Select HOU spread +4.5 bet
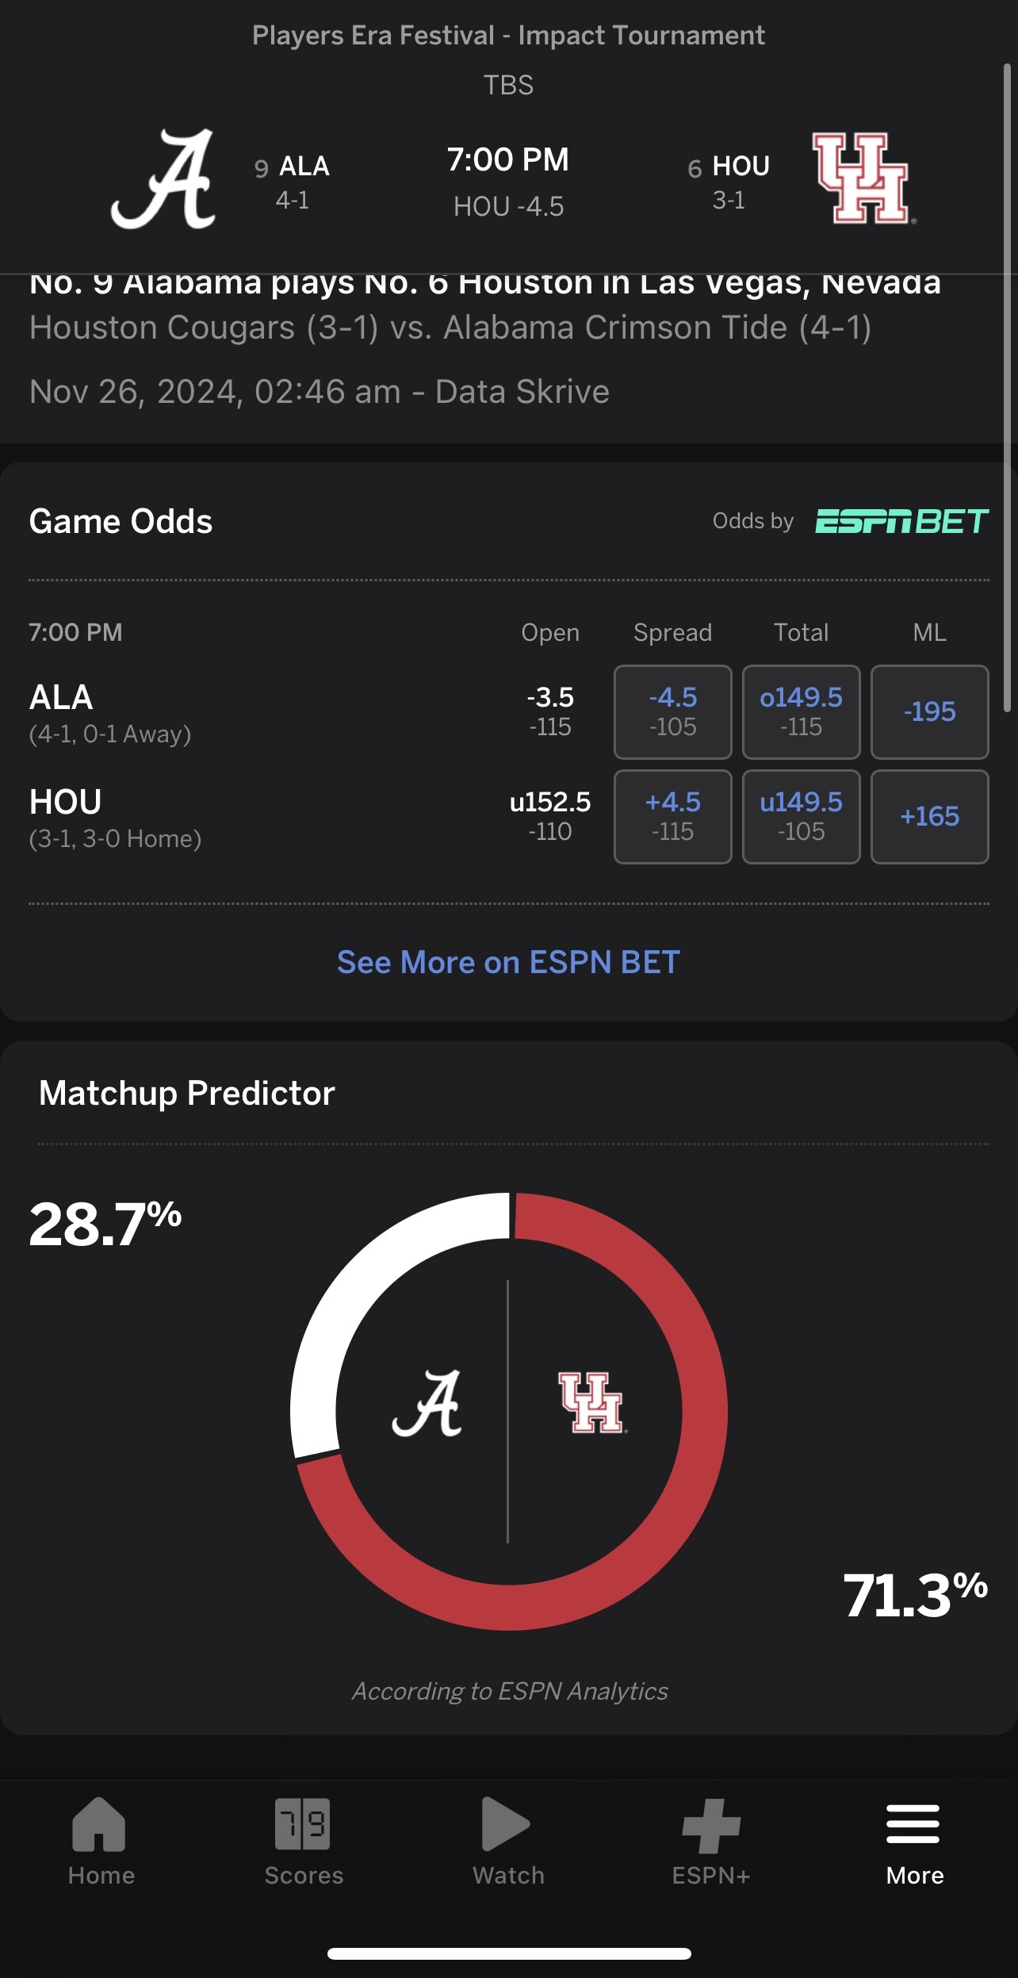Screen dimensions: 1018x1978 click(673, 816)
